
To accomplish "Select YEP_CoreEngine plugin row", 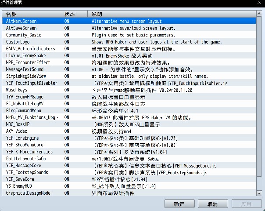I will point(129,138).
